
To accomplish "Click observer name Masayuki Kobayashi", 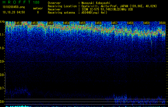I will pyautogui.click(x=96, y=3).
